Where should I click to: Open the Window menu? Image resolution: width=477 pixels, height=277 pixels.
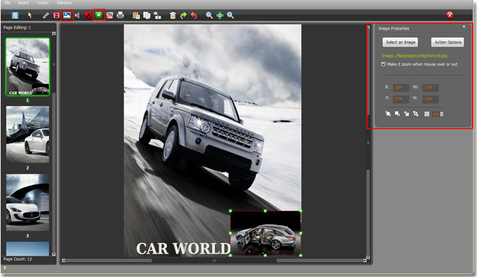64,3
